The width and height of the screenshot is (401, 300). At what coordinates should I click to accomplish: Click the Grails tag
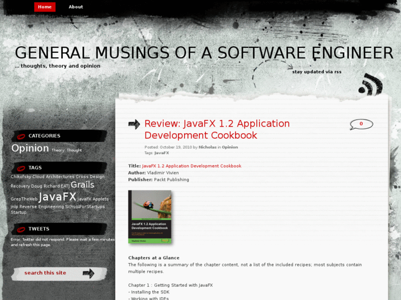[x=82, y=184]
